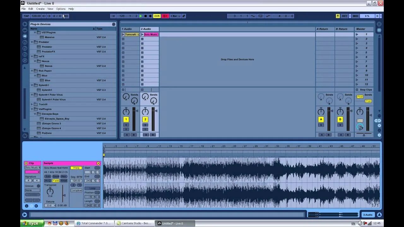Click the sample Save button
404x227 pixels.
[x=56, y=177]
